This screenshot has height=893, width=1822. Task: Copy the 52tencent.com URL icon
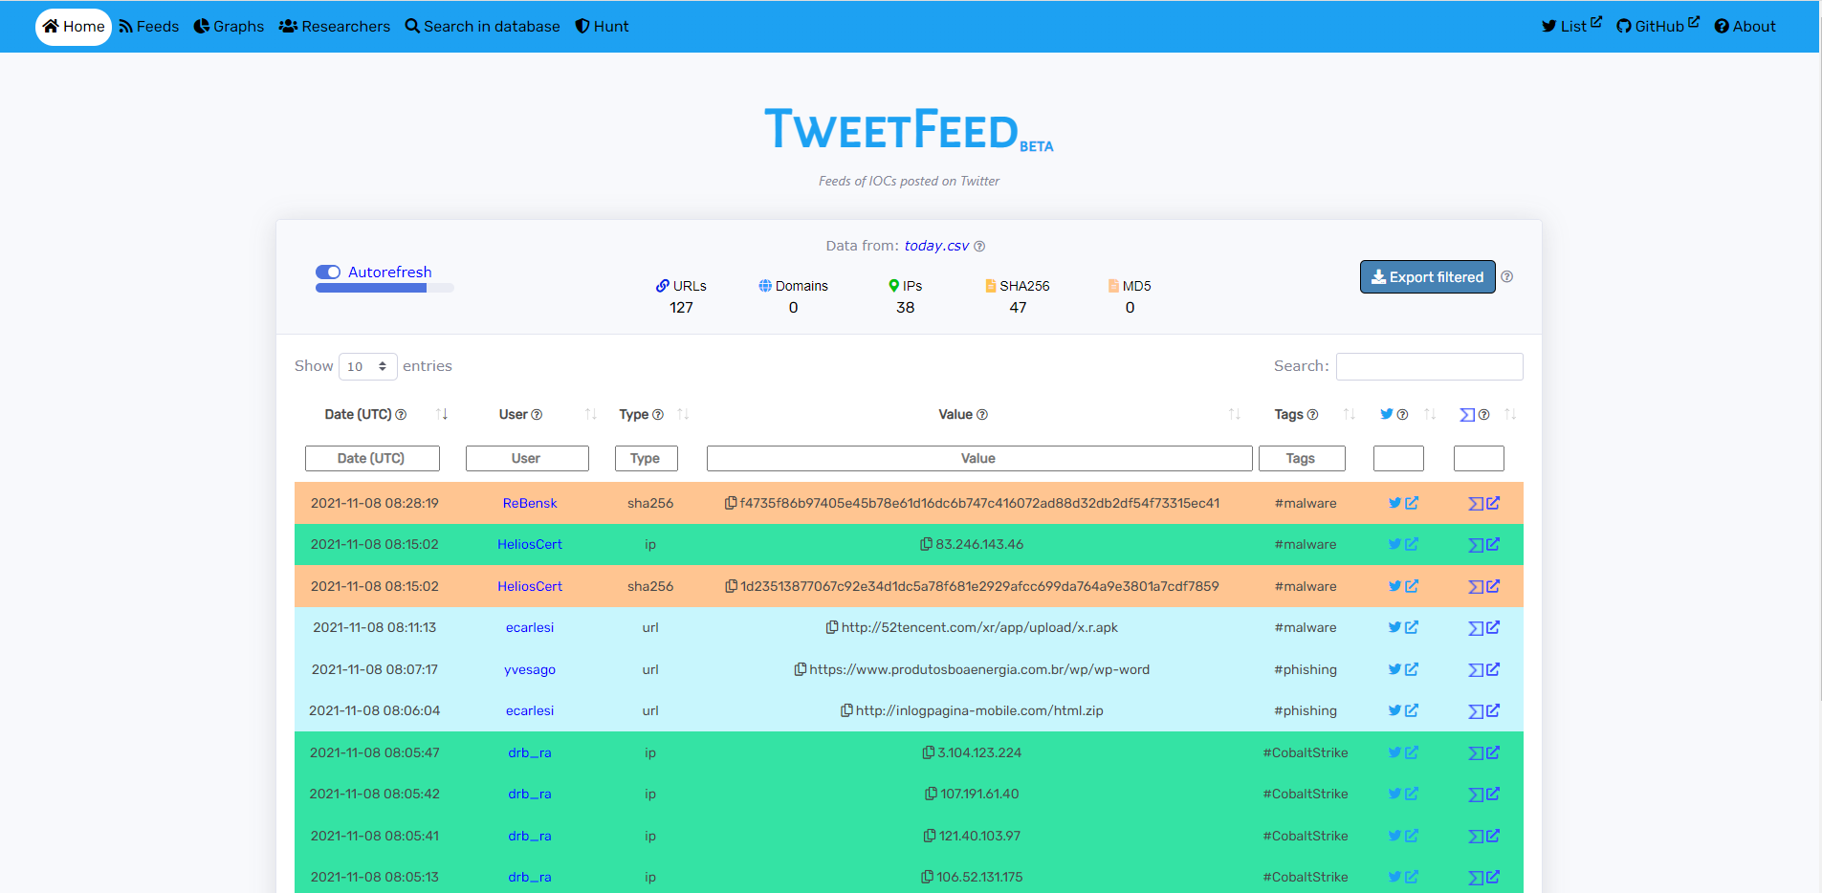pos(832,627)
